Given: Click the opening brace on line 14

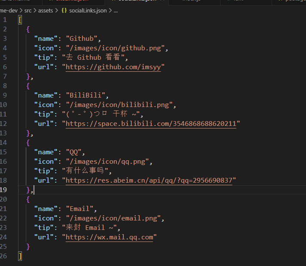Looking at the screenshot, I should coord(28,143).
